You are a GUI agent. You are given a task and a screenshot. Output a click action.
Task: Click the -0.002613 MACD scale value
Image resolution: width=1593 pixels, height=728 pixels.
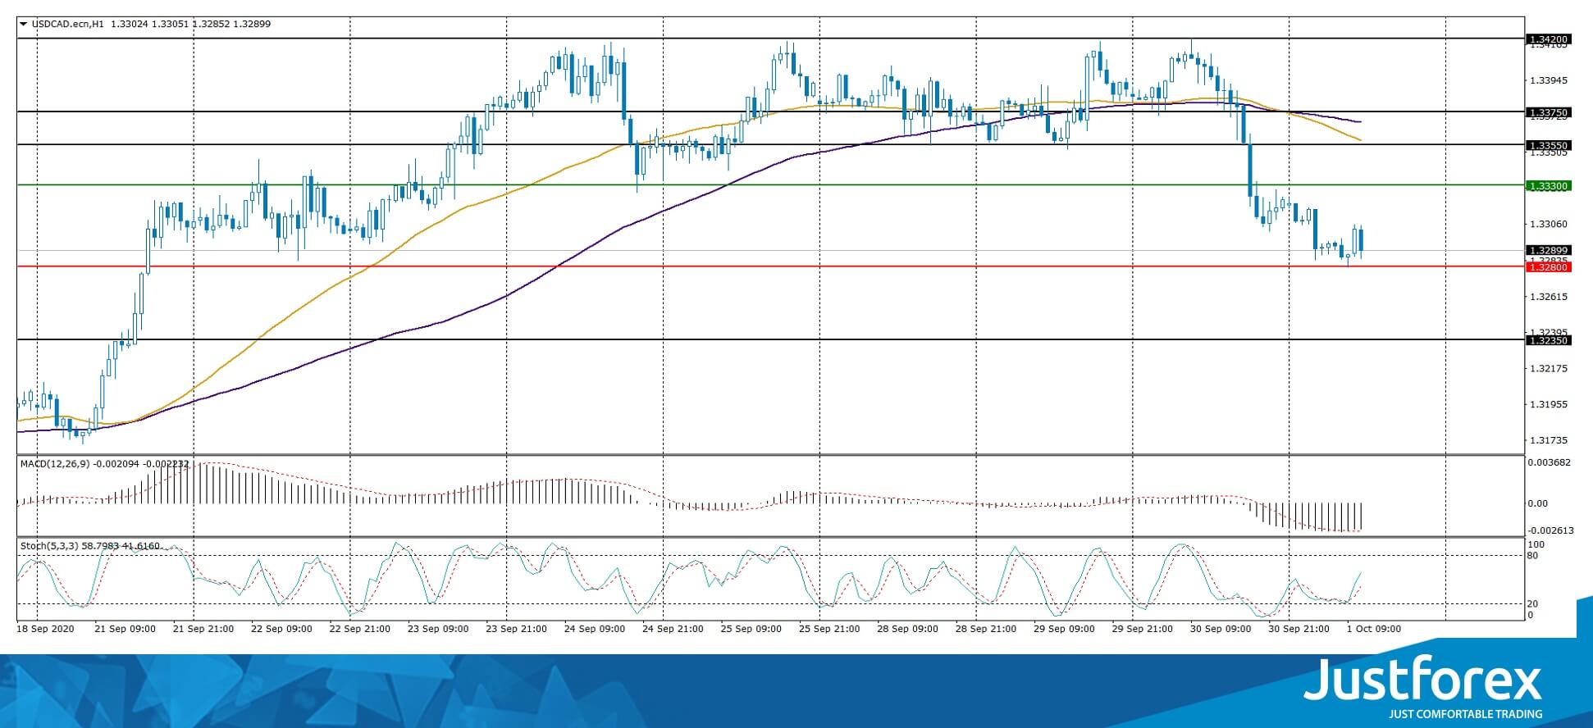point(1550,530)
